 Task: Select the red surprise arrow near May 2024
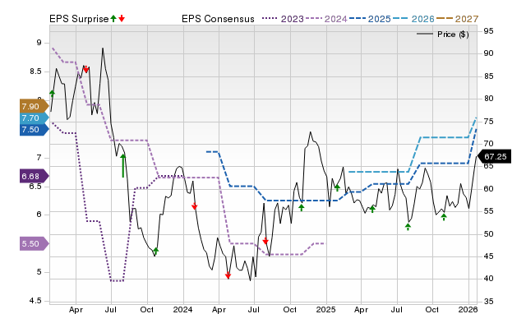(x=228, y=275)
